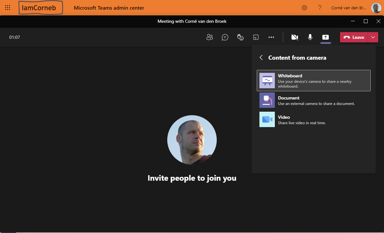This screenshot has width=384, height=233.
Task: Click the Whiteboard easel icon
Action: pos(267,81)
